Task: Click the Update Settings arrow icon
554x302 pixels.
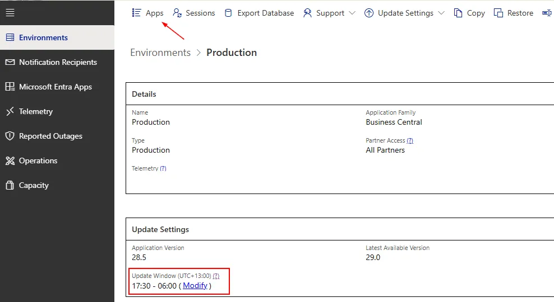Action: [369, 13]
